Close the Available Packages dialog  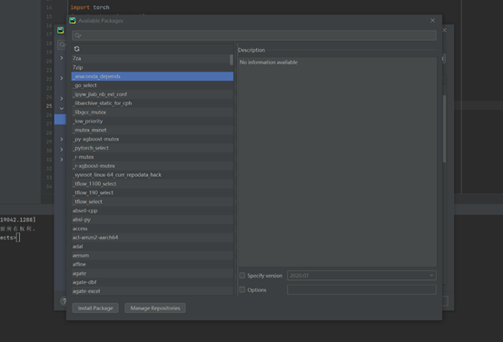(x=432, y=21)
